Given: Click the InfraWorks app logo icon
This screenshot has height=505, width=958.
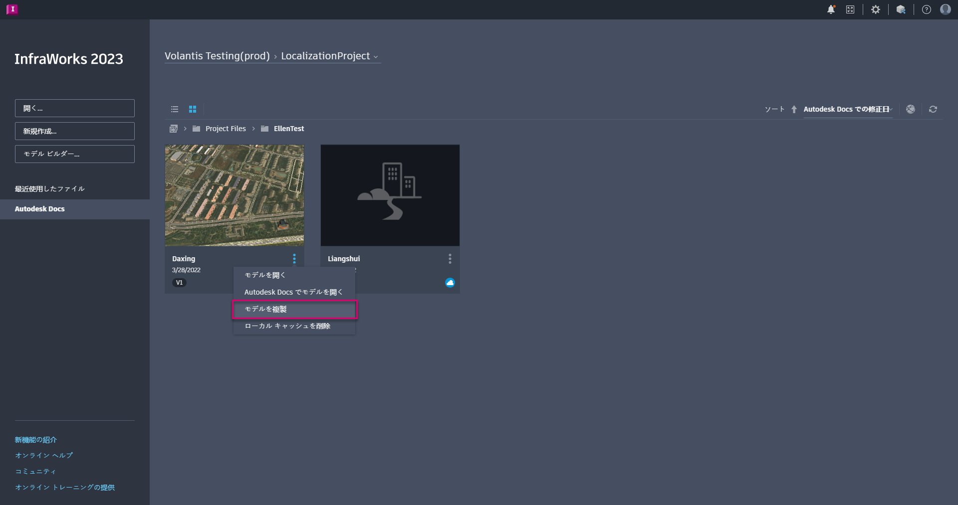Looking at the screenshot, I should pyautogui.click(x=12, y=9).
